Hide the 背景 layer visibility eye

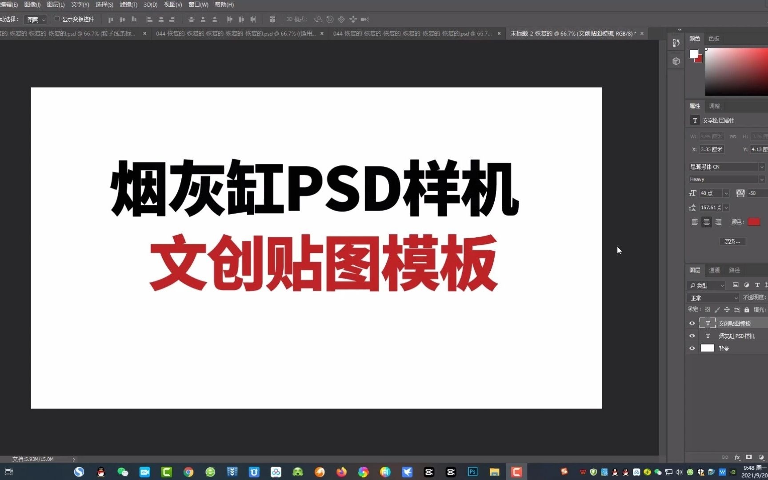point(692,348)
